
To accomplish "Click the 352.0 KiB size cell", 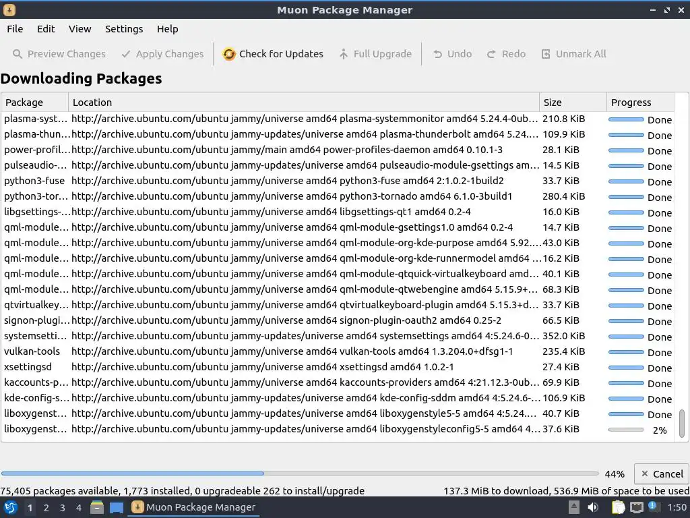I will [564, 336].
